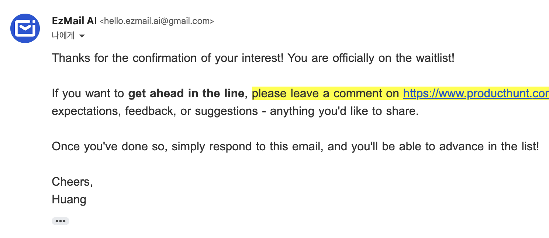
Task: Click the text 'If you want to'
Action: 88,94
